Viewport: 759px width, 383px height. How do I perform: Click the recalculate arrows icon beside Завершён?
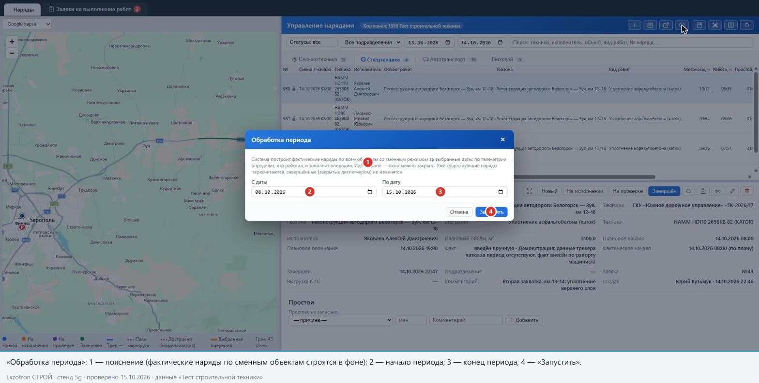(688, 191)
